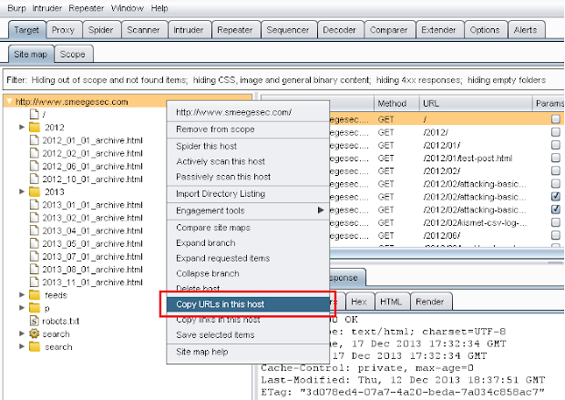Open the Help menu
This screenshot has height=400, width=565.
tap(159, 8)
